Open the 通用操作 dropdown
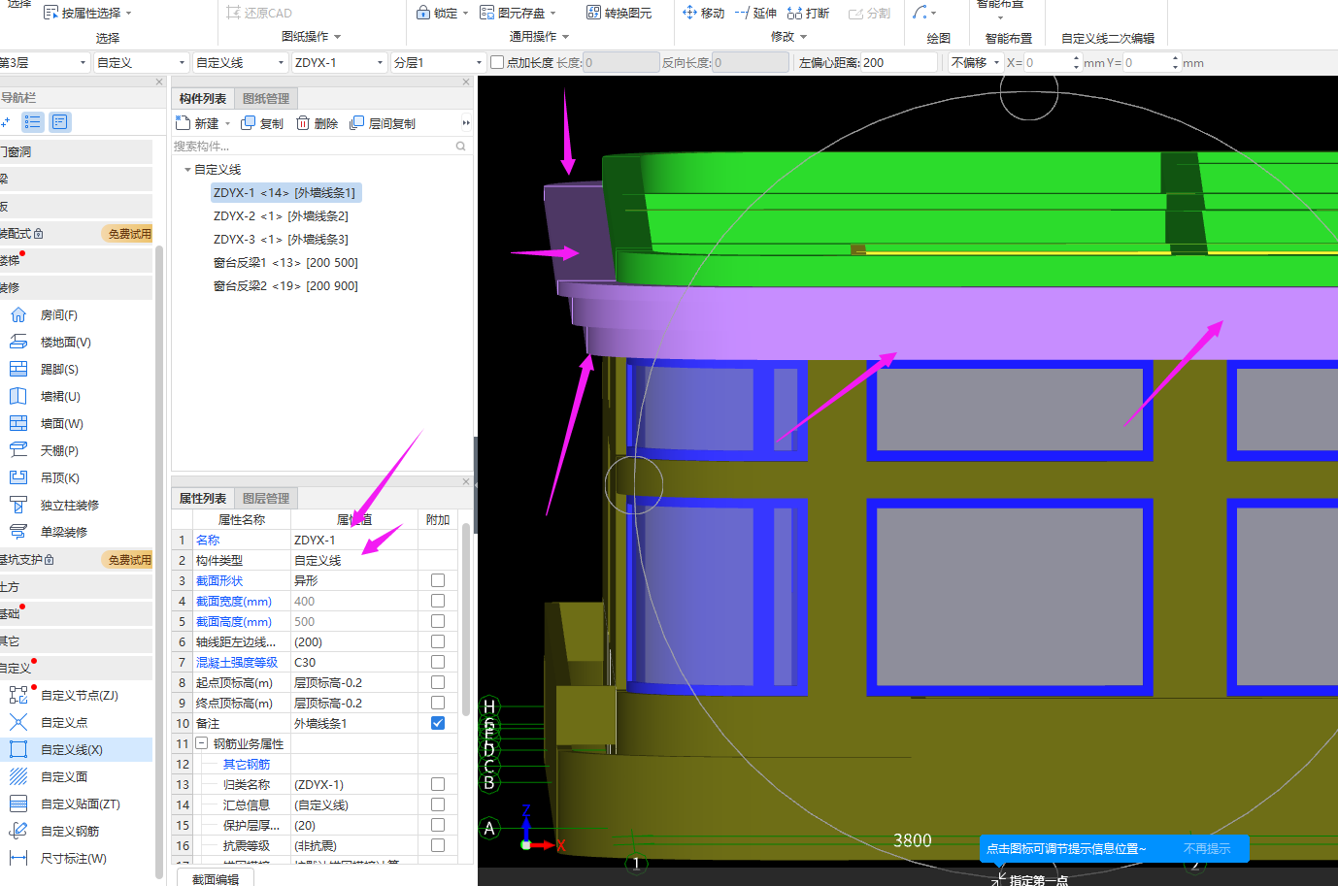The image size is (1338, 886). 540,36
